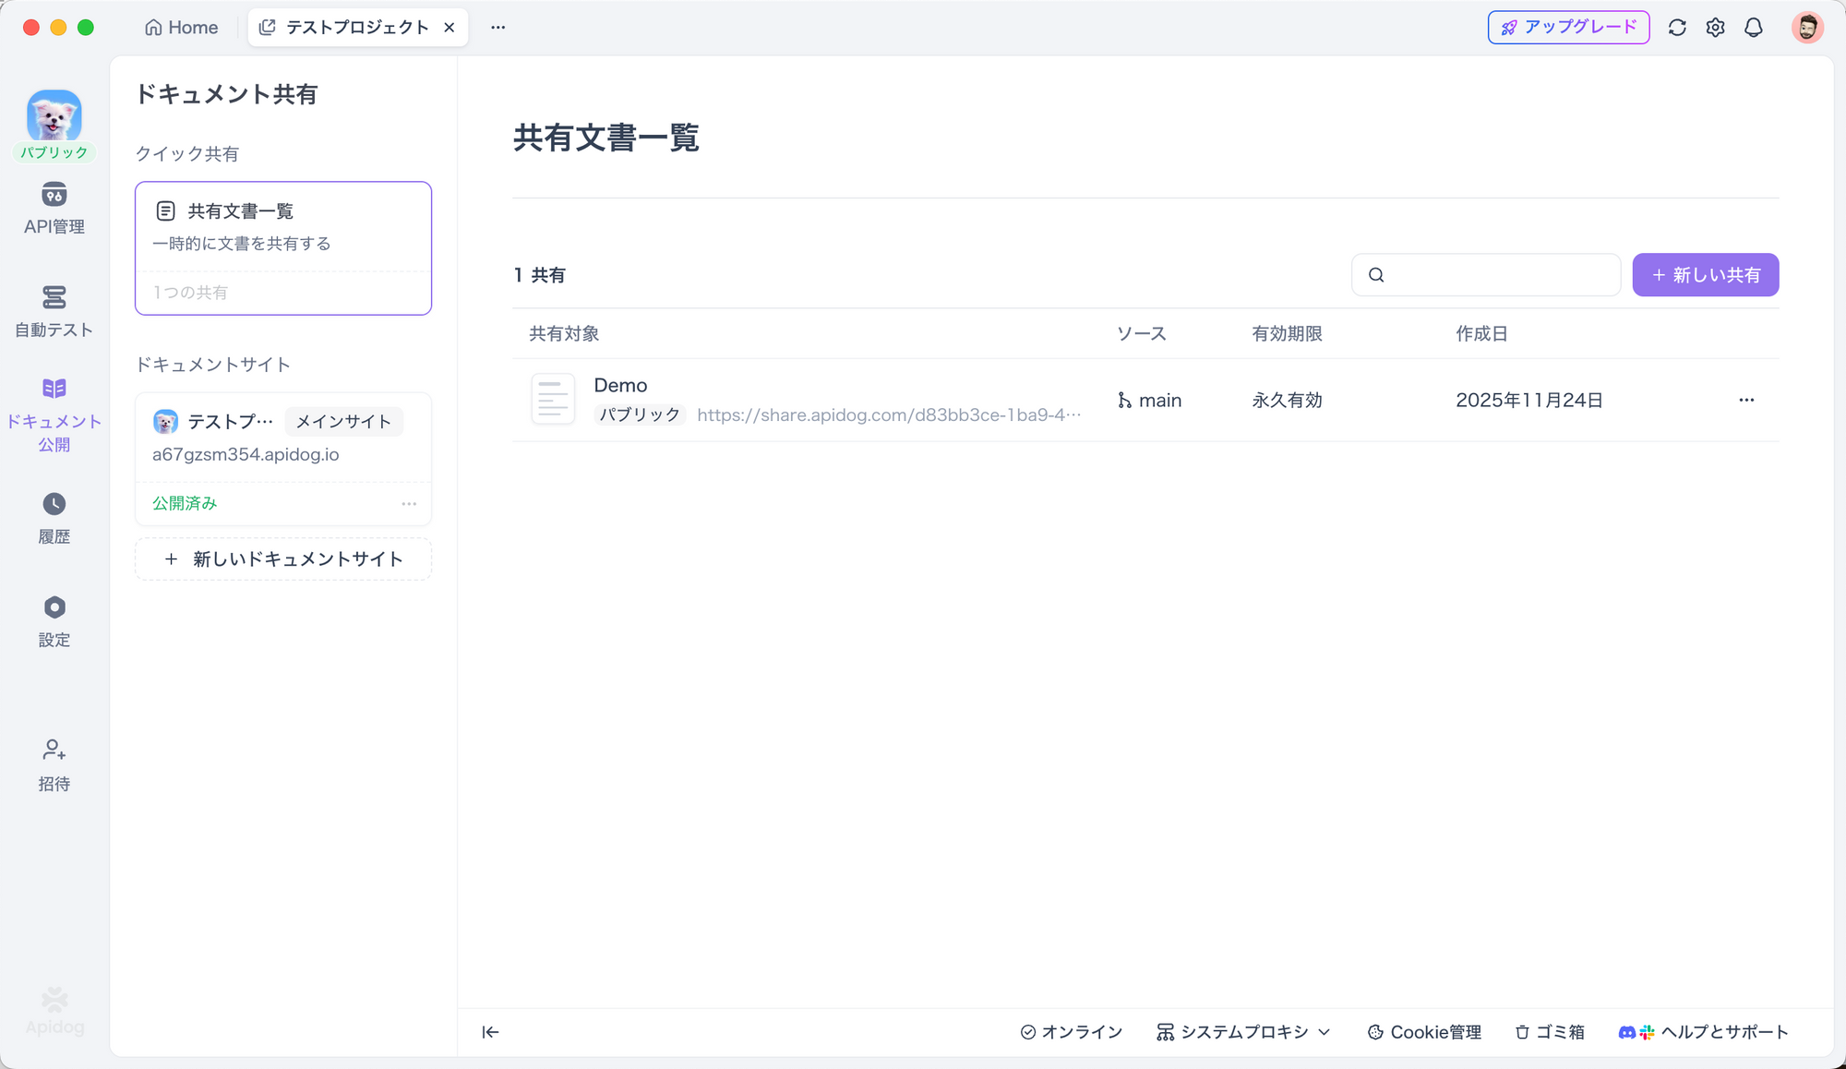This screenshot has height=1069, width=1846.
Task: Click the 公開済み status label
Action: pos(185,503)
